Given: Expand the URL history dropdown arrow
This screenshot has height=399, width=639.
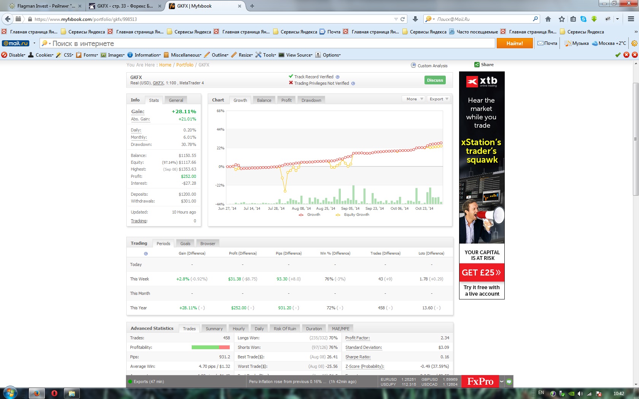Looking at the screenshot, I should pos(396,19).
